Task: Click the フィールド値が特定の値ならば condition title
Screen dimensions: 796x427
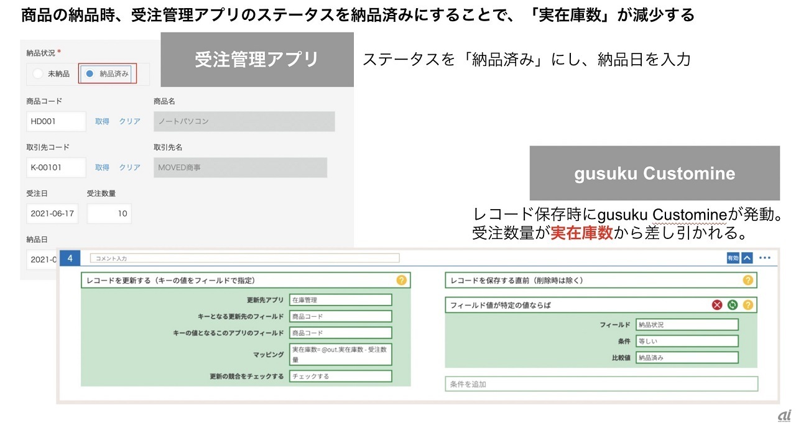Action: [501, 305]
